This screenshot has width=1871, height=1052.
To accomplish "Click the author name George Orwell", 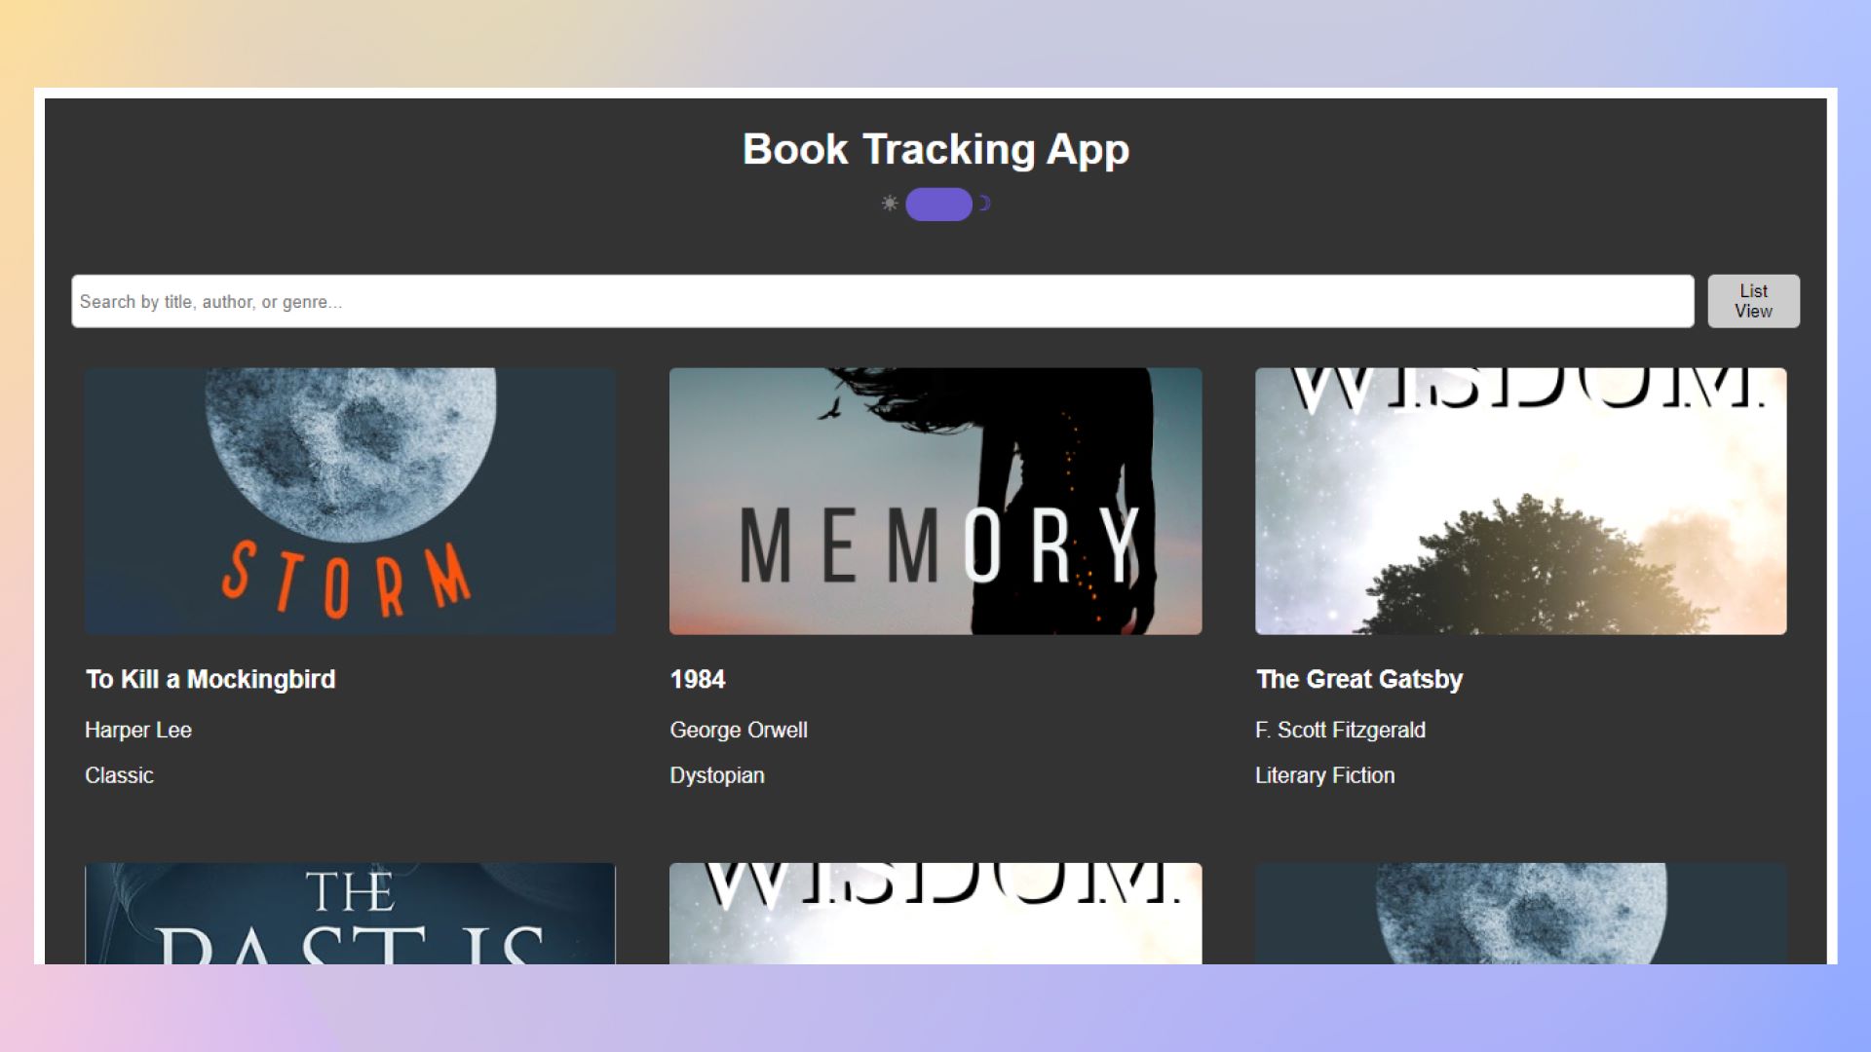I will pos(739,730).
